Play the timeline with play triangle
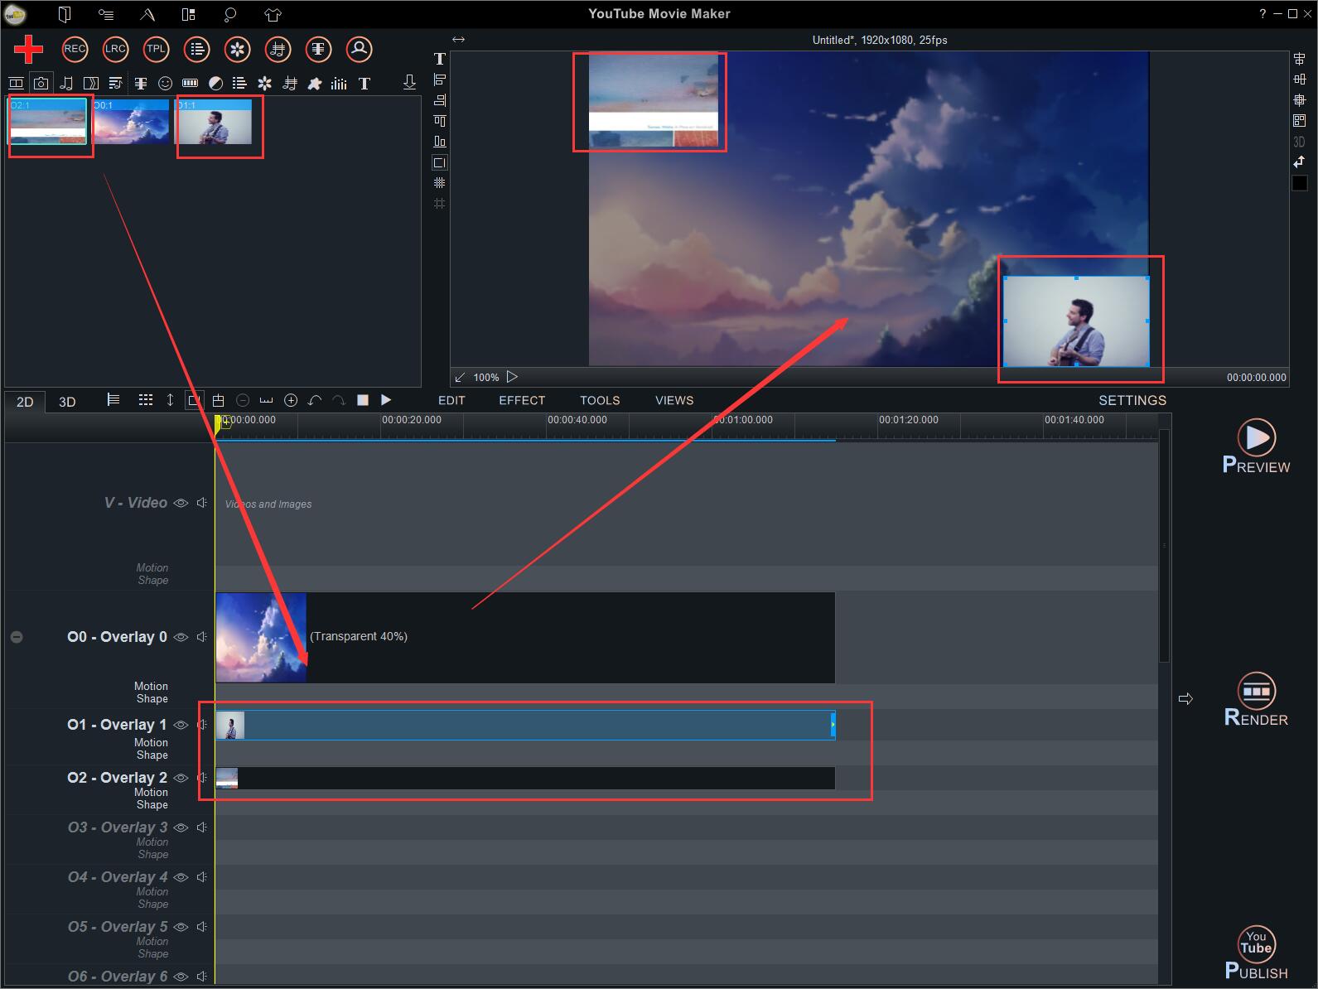The width and height of the screenshot is (1318, 989). click(x=386, y=400)
